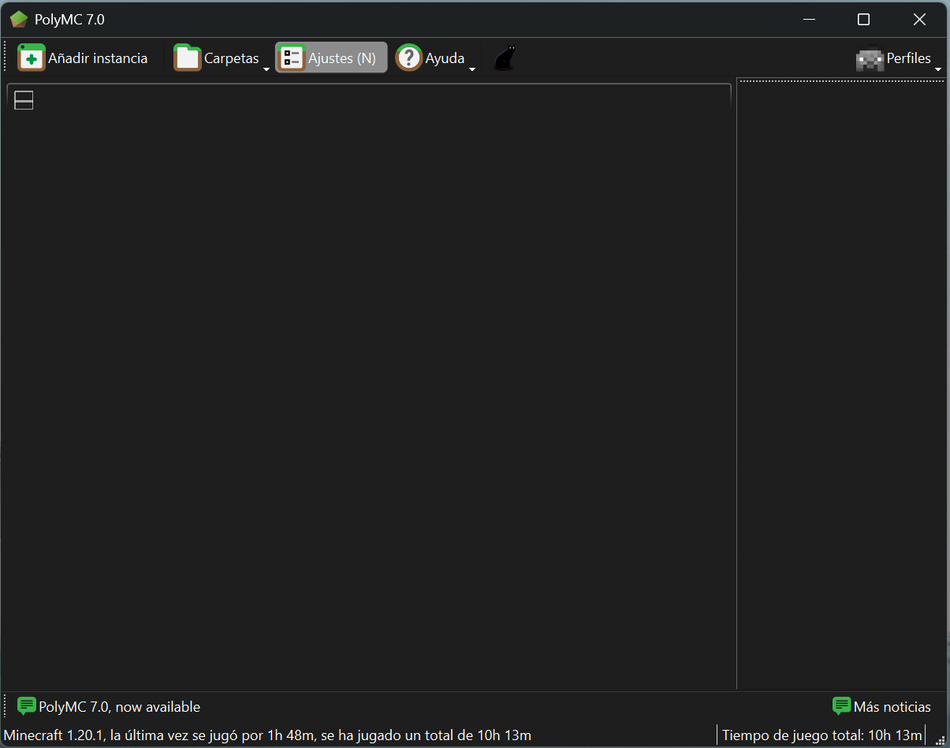Open the Carpetas folder icon

pyautogui.click(x=188, y=58)
